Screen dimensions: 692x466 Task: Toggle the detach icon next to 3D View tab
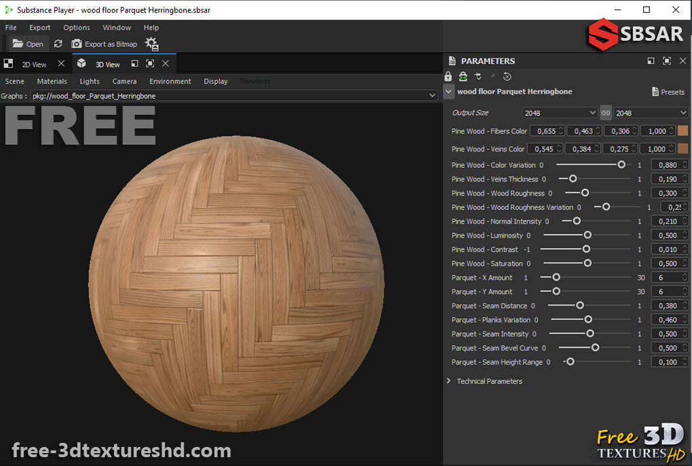tap(134, 63)
